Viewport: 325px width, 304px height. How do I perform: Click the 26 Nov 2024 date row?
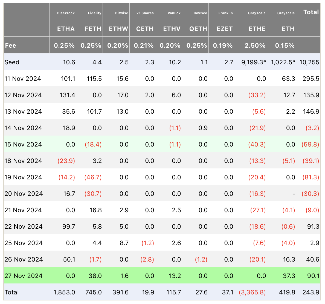click(24, 259)
